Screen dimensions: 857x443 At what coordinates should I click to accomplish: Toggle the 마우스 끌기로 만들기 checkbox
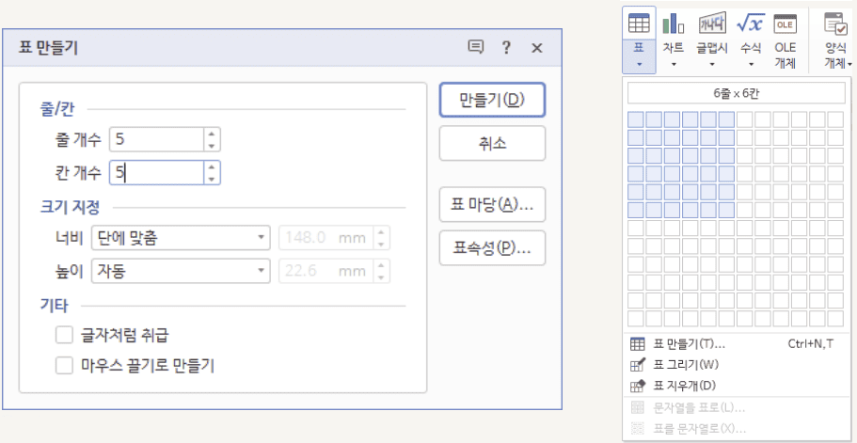pyautogui.click(x=65, y=365)
